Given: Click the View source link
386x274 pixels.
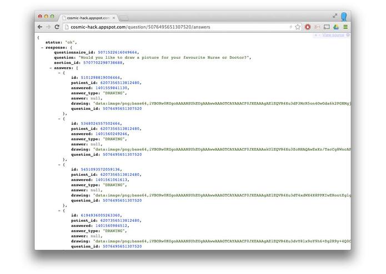Looking at the screenshot, I should 333,35.
